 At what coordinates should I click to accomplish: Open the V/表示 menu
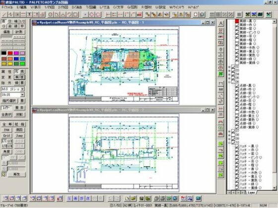coord(36,7)
